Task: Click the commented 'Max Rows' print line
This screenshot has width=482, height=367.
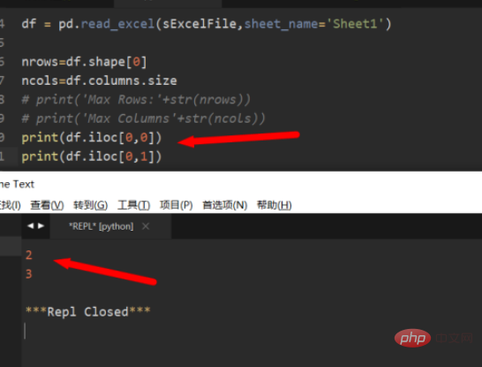Action: coord(136,100)
